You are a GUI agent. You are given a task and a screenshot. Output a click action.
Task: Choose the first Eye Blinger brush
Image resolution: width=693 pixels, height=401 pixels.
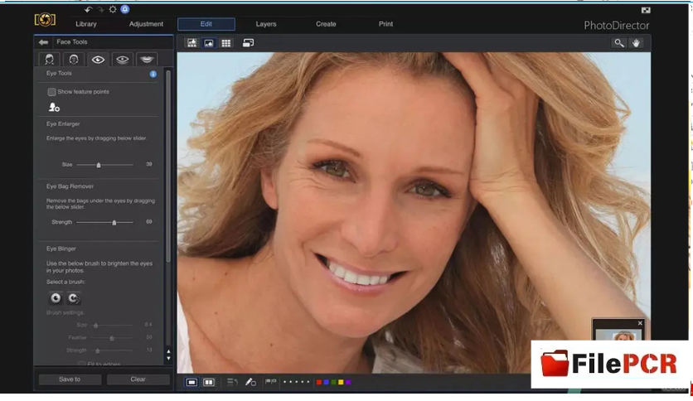pyautogui.click(x=56, y=298)
